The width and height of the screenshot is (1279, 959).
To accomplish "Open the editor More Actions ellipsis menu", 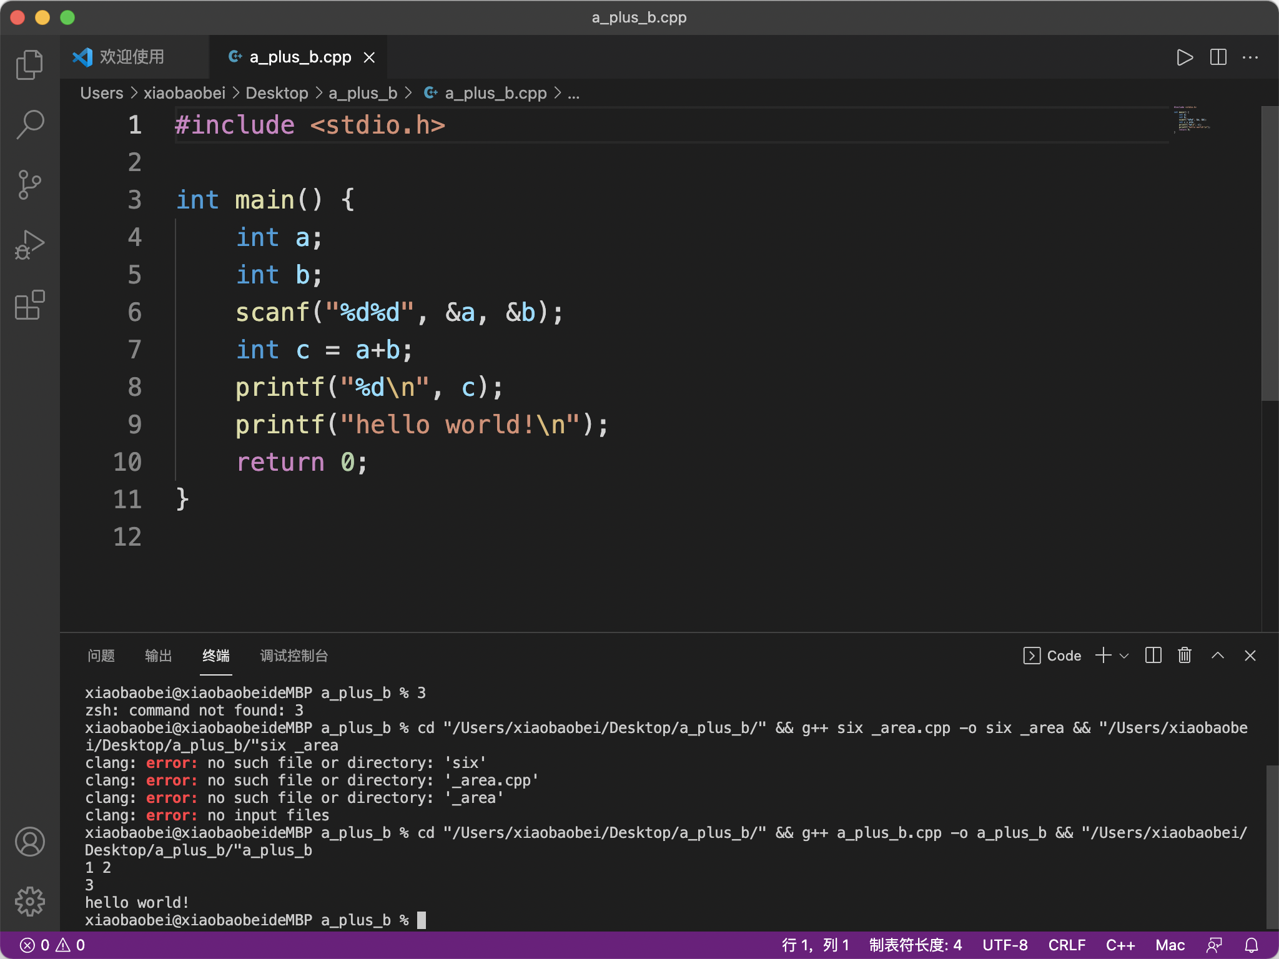I will coord(1250,57).
